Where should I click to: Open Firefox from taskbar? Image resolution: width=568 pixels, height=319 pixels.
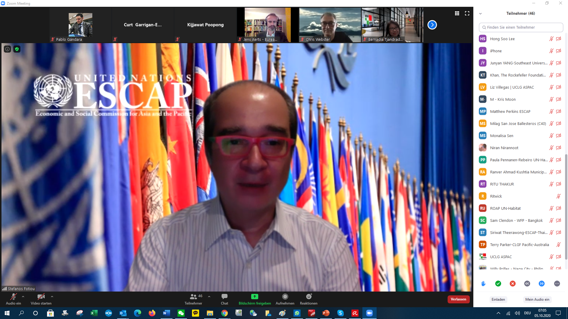click(x=152, y=313)
